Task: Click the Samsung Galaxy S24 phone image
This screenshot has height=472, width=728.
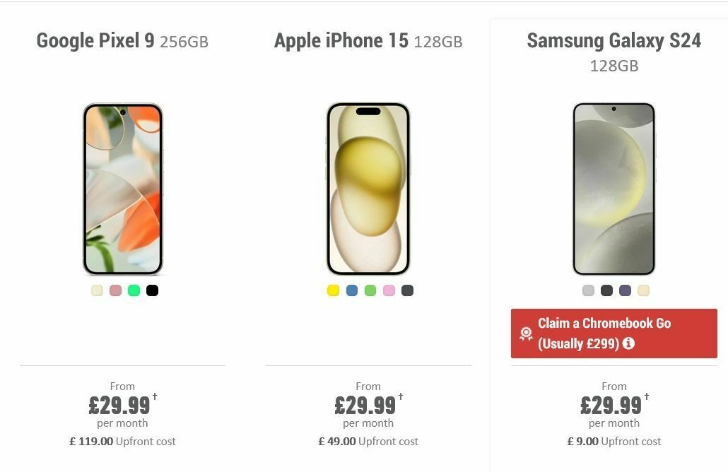Action: click(613, 189)
